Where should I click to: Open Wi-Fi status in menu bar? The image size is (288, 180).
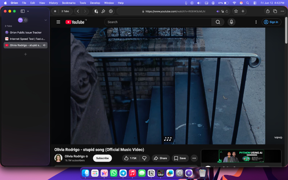pyautogui.click(x=234, y=3)
